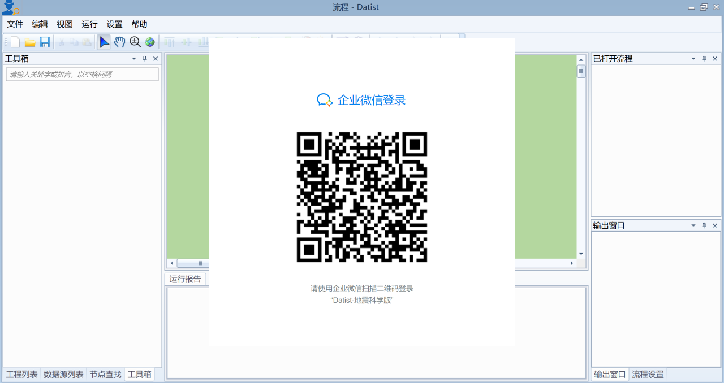
Task: Select the greyed-out Cut scissors icon
Action: (x=62, y=42)
